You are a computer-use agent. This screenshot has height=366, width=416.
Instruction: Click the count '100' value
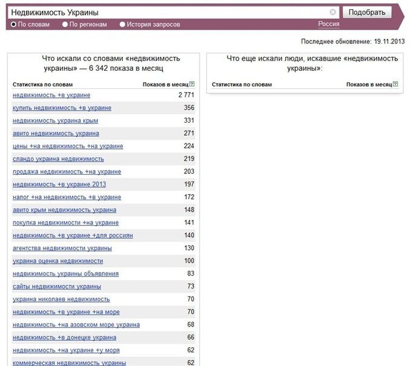pyautogui.click(x=189, y=261)
